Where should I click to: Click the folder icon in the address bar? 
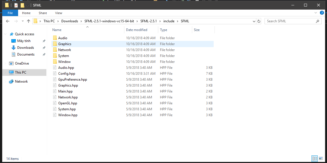tap(35, 21)
